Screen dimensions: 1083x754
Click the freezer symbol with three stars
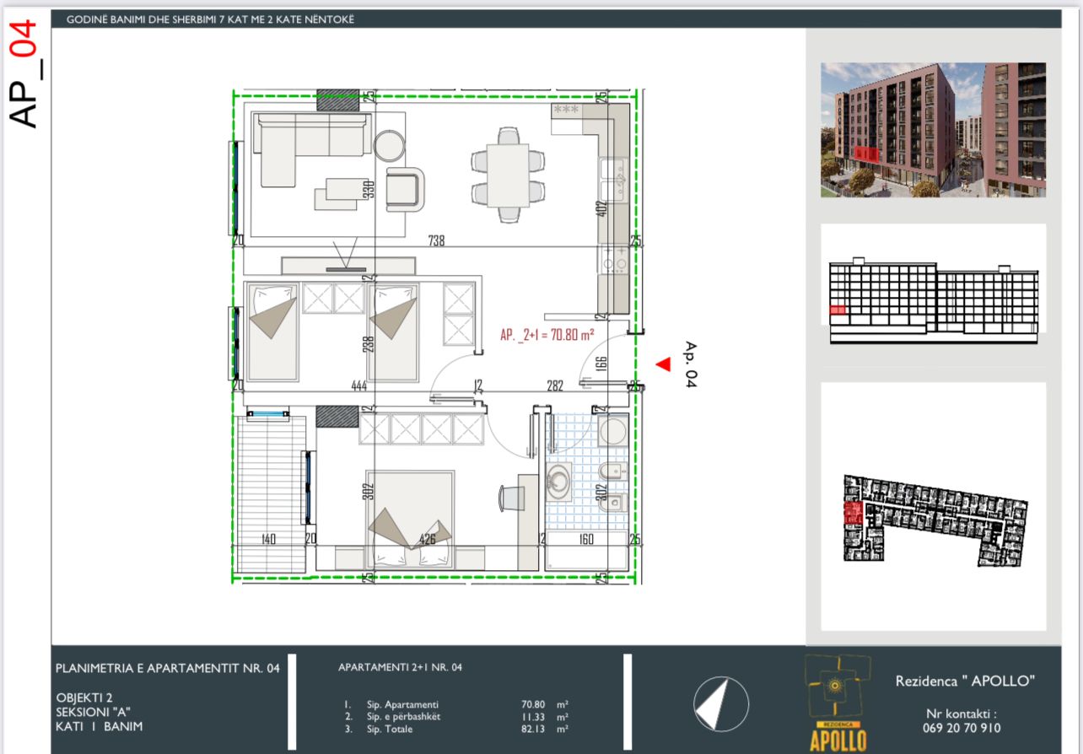566,110
